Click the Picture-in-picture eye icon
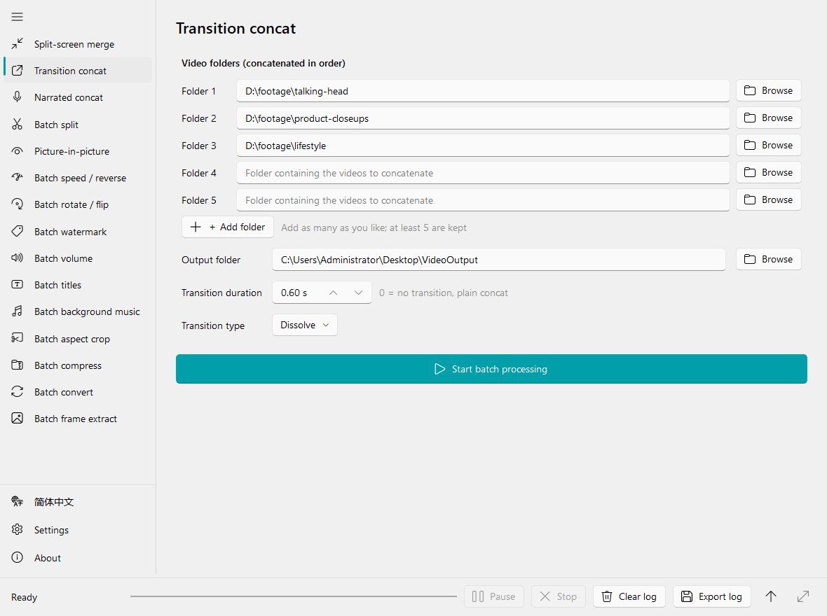This screenshot has height=616, width=827. pyautogui.click(x=17, y=151)
